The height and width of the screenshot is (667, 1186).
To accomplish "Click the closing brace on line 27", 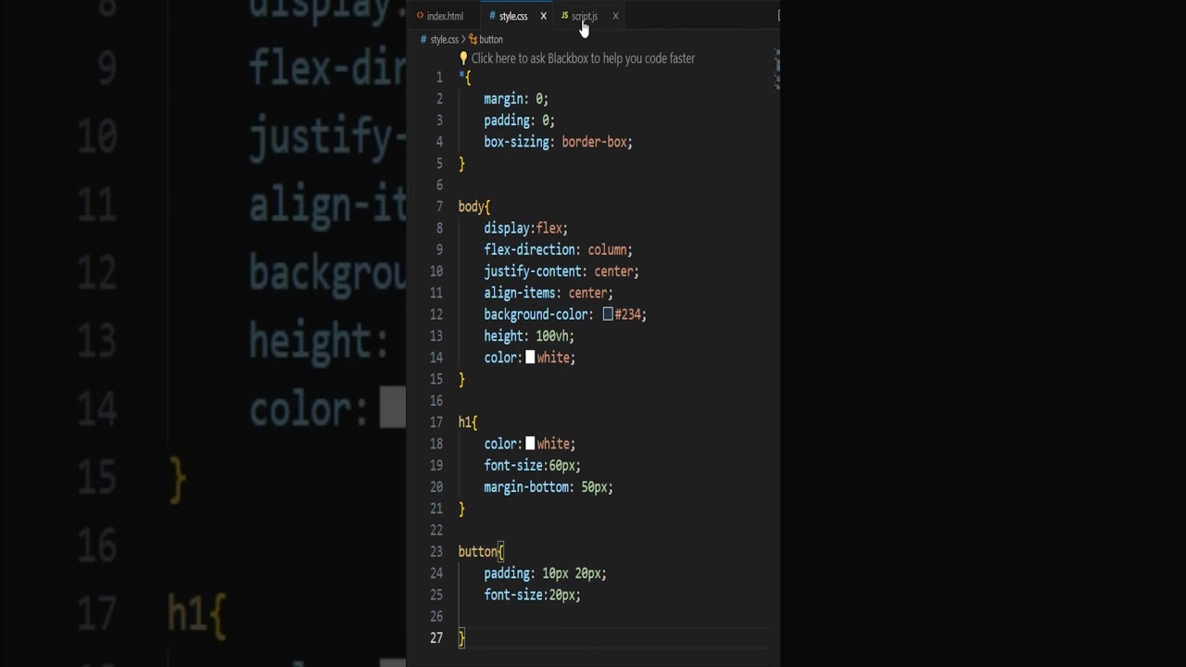I will 461,638.
